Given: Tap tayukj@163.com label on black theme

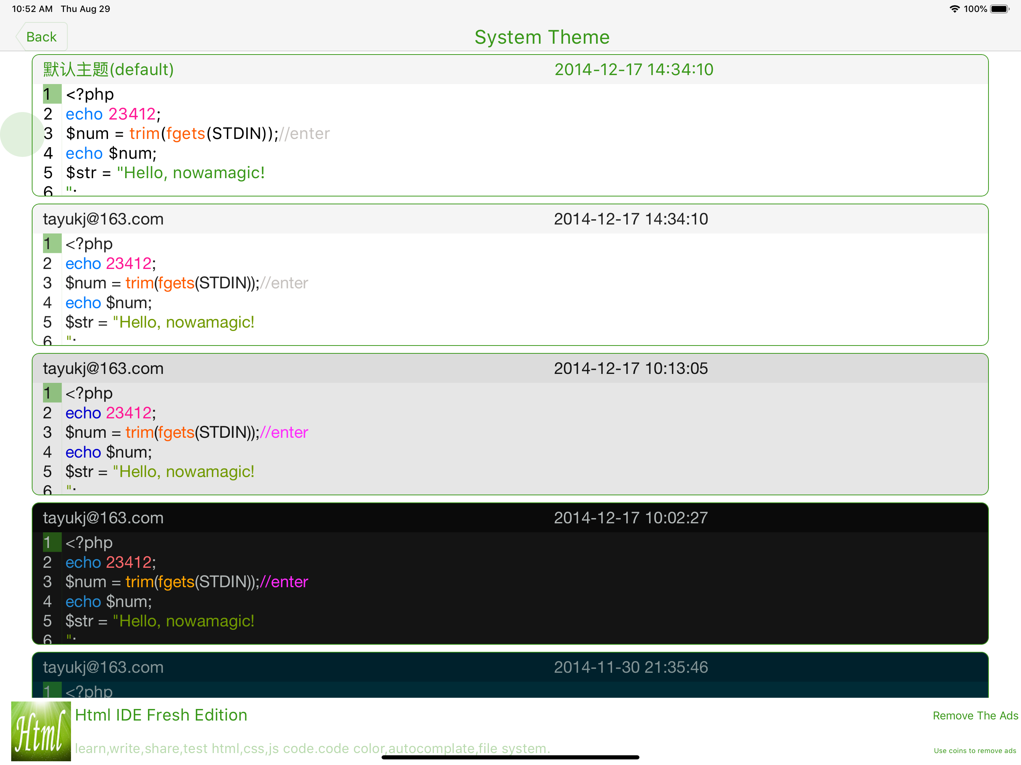Looking at the screenshot, I should 103,518.
